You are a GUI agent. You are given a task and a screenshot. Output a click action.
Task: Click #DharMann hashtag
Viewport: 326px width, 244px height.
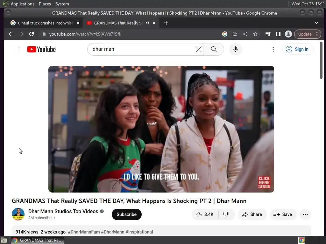[x=113, y=232]
